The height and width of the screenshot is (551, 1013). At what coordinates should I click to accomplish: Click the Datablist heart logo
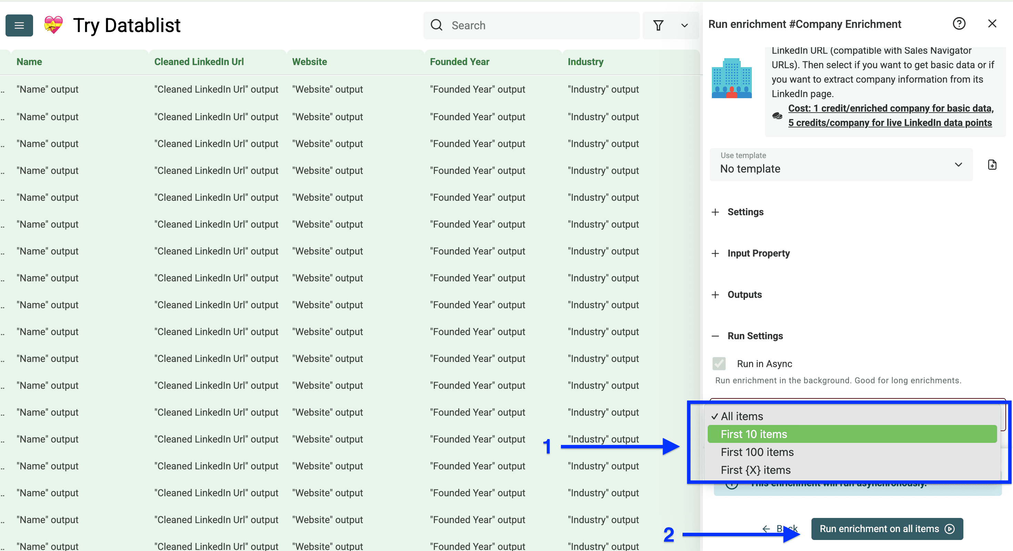pos(53,25)
